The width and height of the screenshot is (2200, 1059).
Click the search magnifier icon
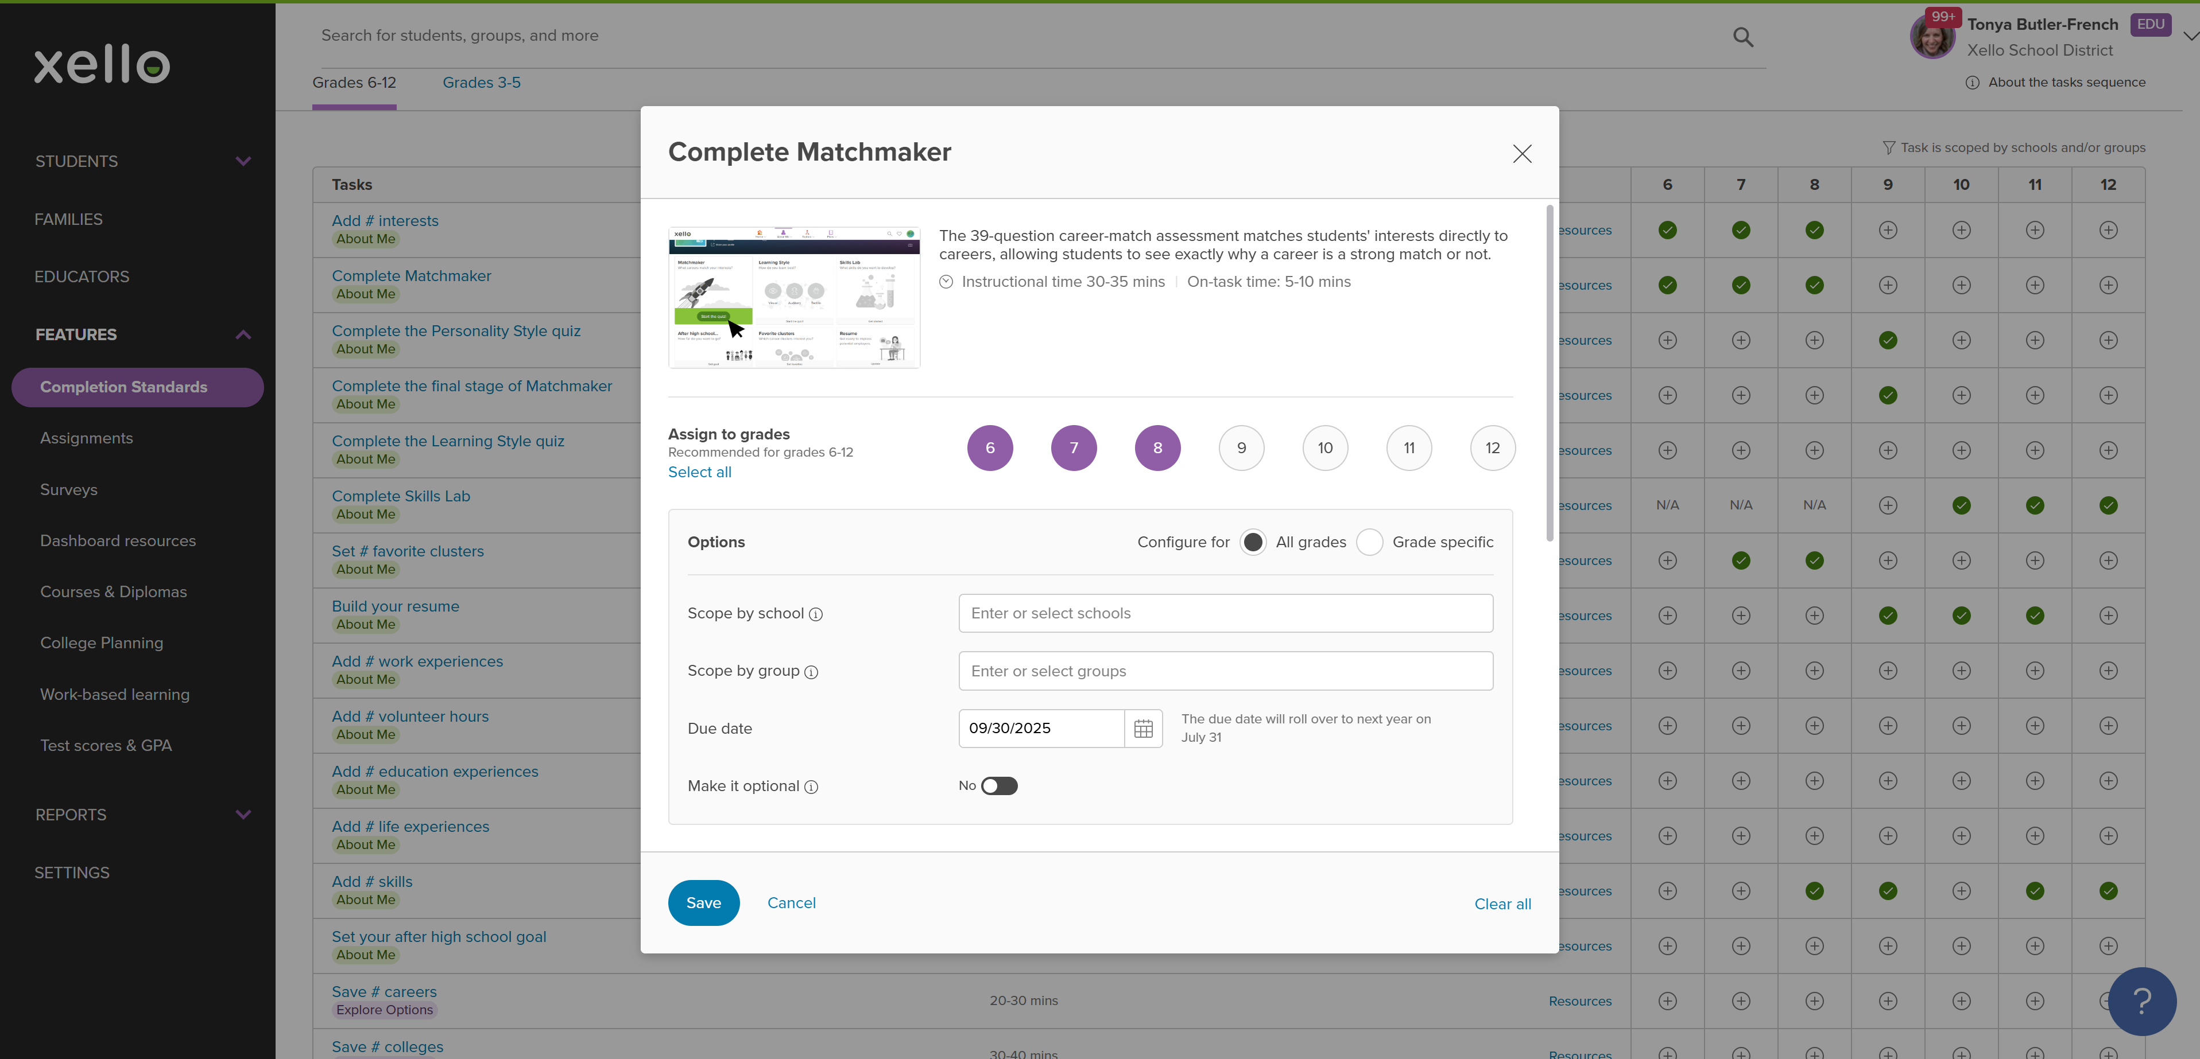click(x=1743, y=37)
